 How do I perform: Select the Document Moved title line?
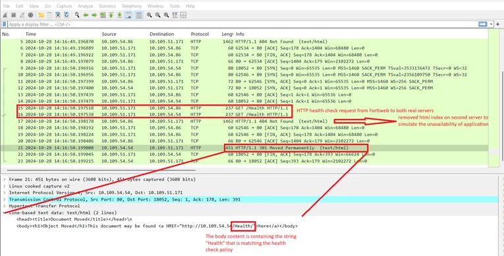tap(74, 219)
